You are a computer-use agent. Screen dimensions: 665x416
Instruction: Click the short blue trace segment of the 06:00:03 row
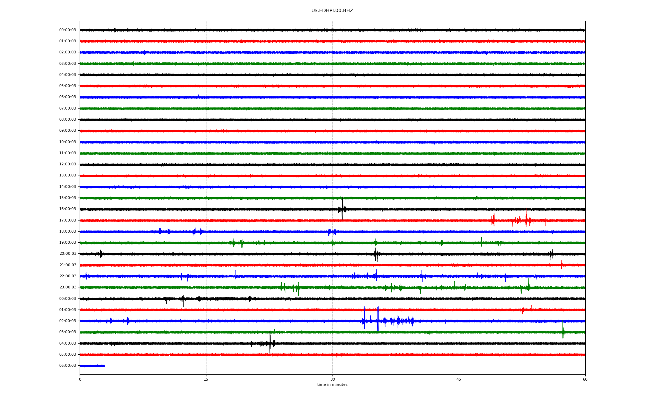[x=92, y=366]
